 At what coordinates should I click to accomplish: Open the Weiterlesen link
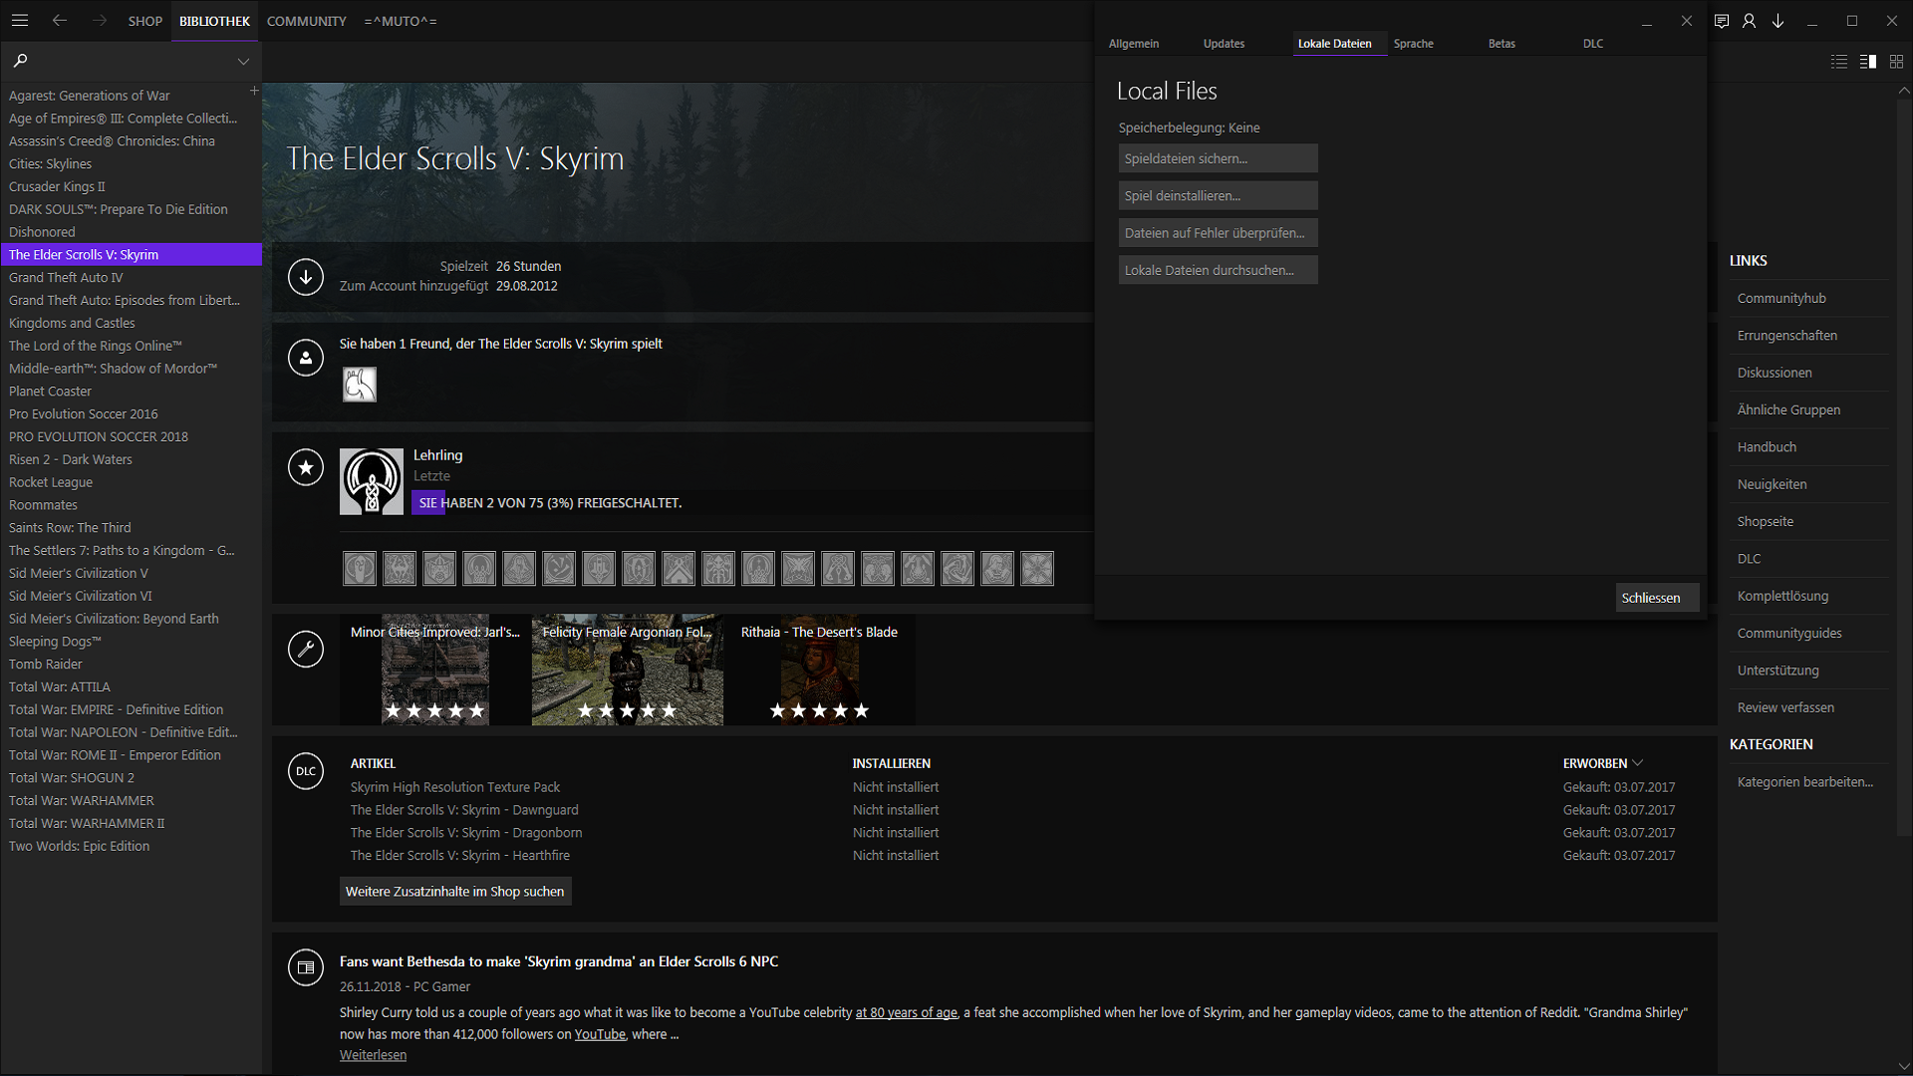pyautogui.click(x=373, y=1054)
